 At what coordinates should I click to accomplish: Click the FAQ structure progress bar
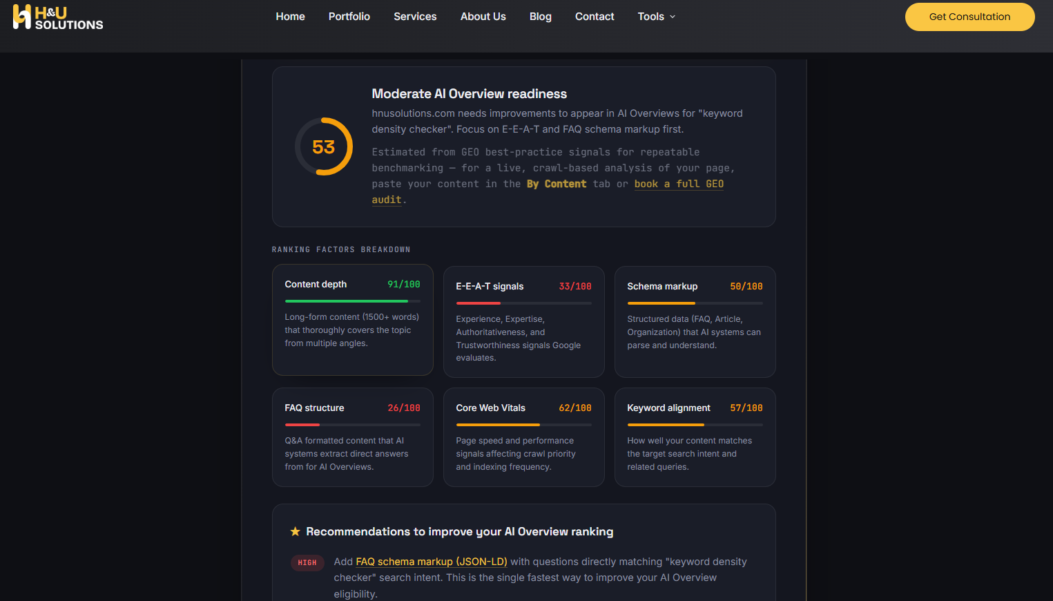click(x=352, y=425)
